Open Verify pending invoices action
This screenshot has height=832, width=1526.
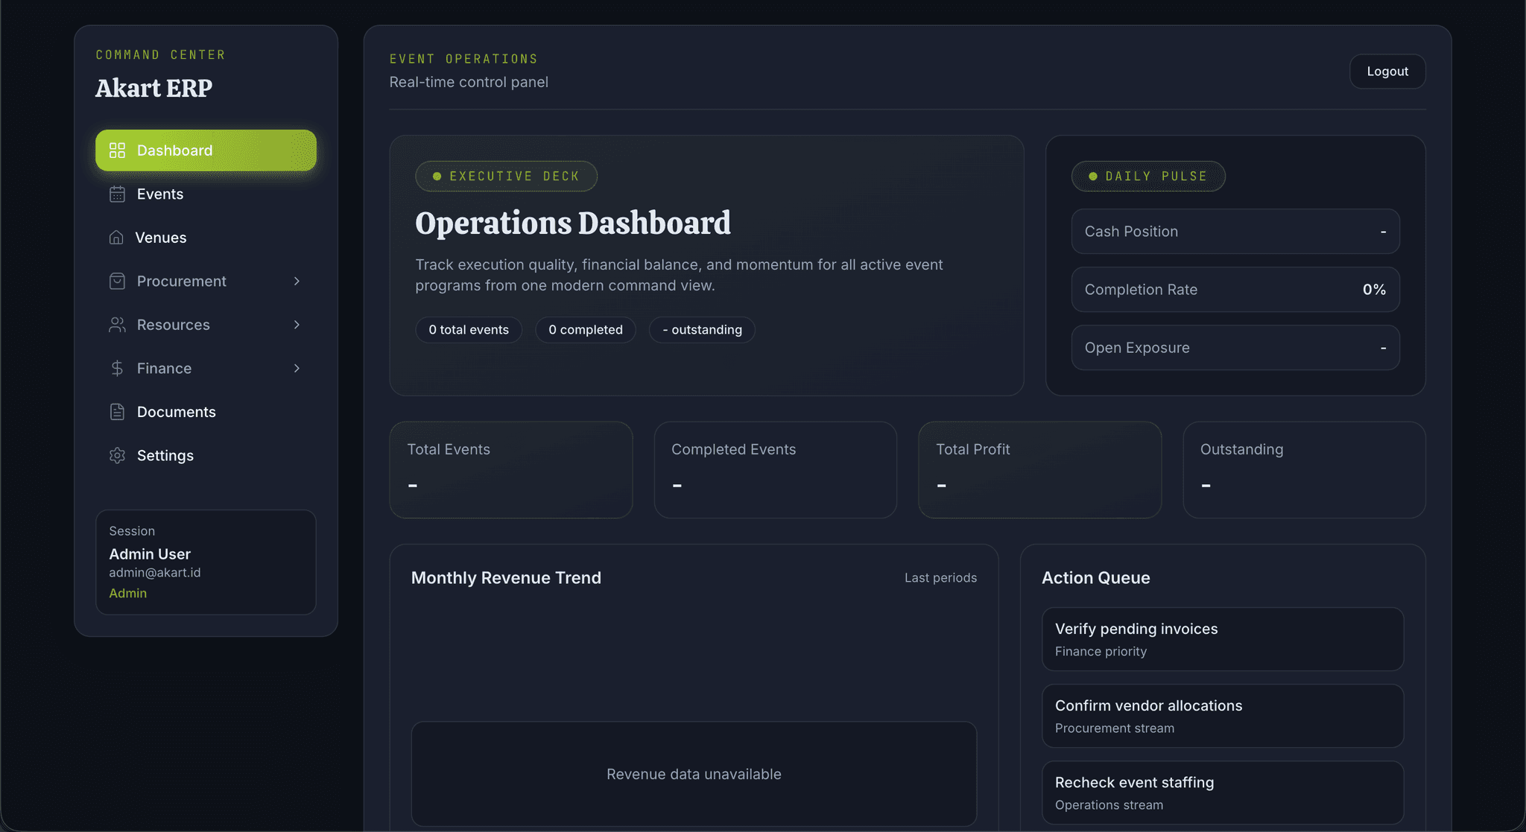coord(1222,639)
